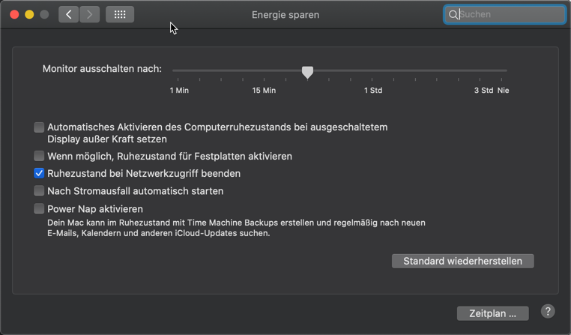The height and width of the screenshot is (335, 571).
Task: Click the help question mark button
Action: 548,312
